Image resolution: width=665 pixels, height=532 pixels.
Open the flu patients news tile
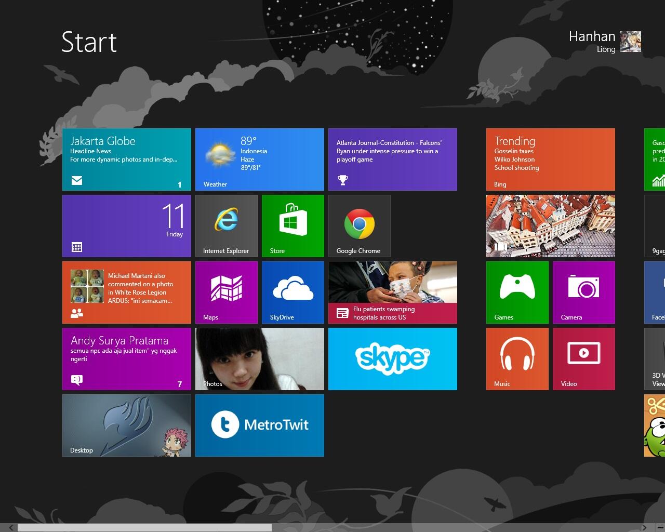pos(393,292)
